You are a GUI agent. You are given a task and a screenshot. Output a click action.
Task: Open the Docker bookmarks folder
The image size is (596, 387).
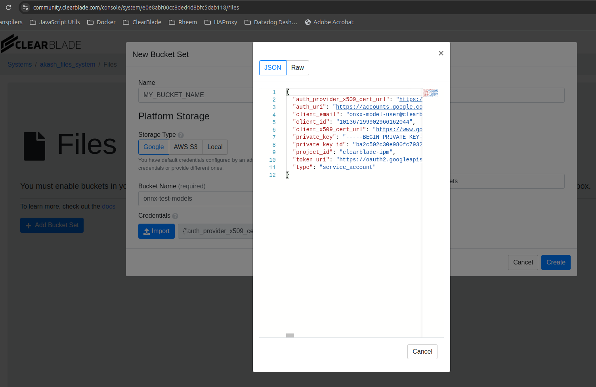101,22
